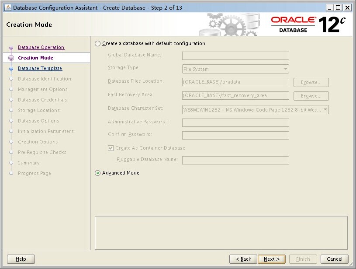356x269 pixels.
Task: Expand the Database Character Set dropdown
Action: pos(255,110)
